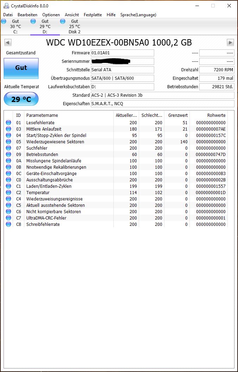
Task: Click status orb of UltraDMA-CRC-Fehler row
Action: (x=8, y=218)
